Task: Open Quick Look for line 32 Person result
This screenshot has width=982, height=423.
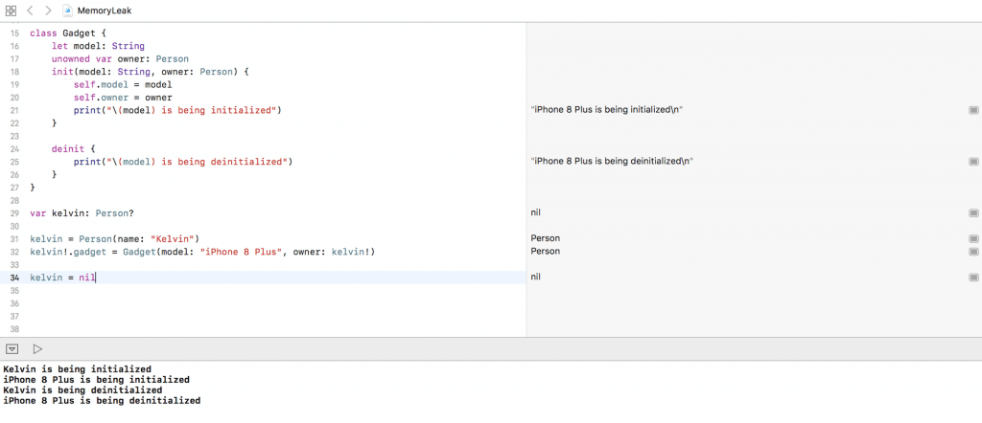Action: pyautogui.click(x=973, y=252)
